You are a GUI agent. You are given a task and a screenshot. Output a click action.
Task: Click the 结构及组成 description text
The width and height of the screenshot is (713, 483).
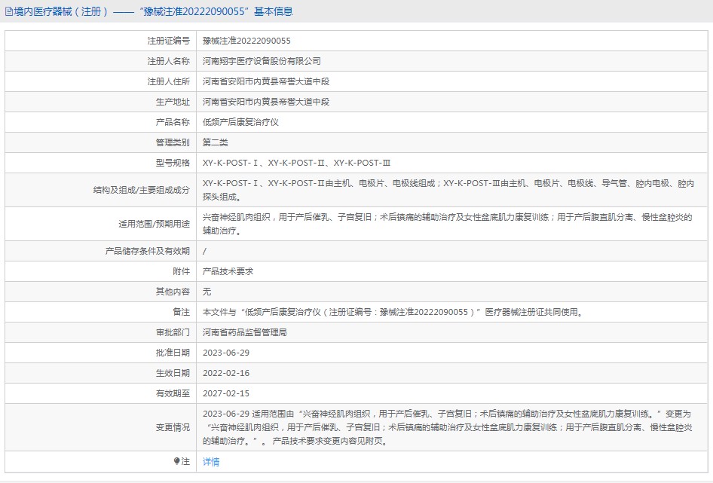click(x=448, y=190)
